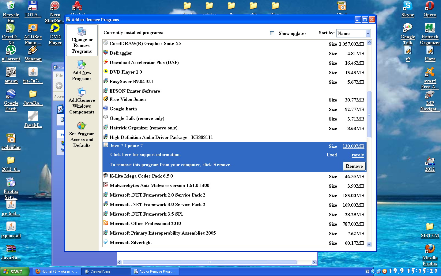Select High Definition Audio Driver Package entry
The height and width of the screenshot is (276, 441).
pos(234,137)
